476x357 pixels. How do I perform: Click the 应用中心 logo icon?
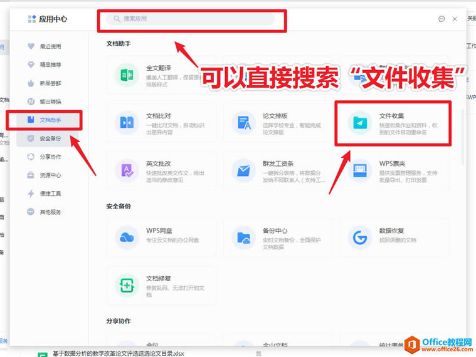point(32,19)
